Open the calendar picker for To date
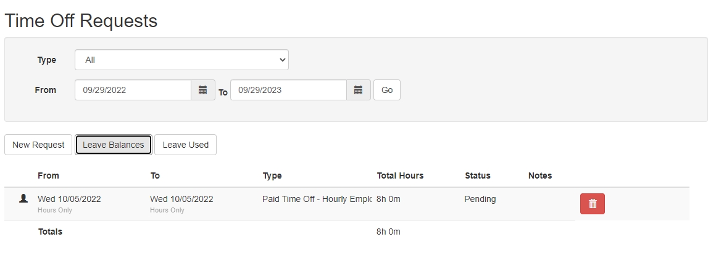 pyautogui.click(x=358, y=90)
